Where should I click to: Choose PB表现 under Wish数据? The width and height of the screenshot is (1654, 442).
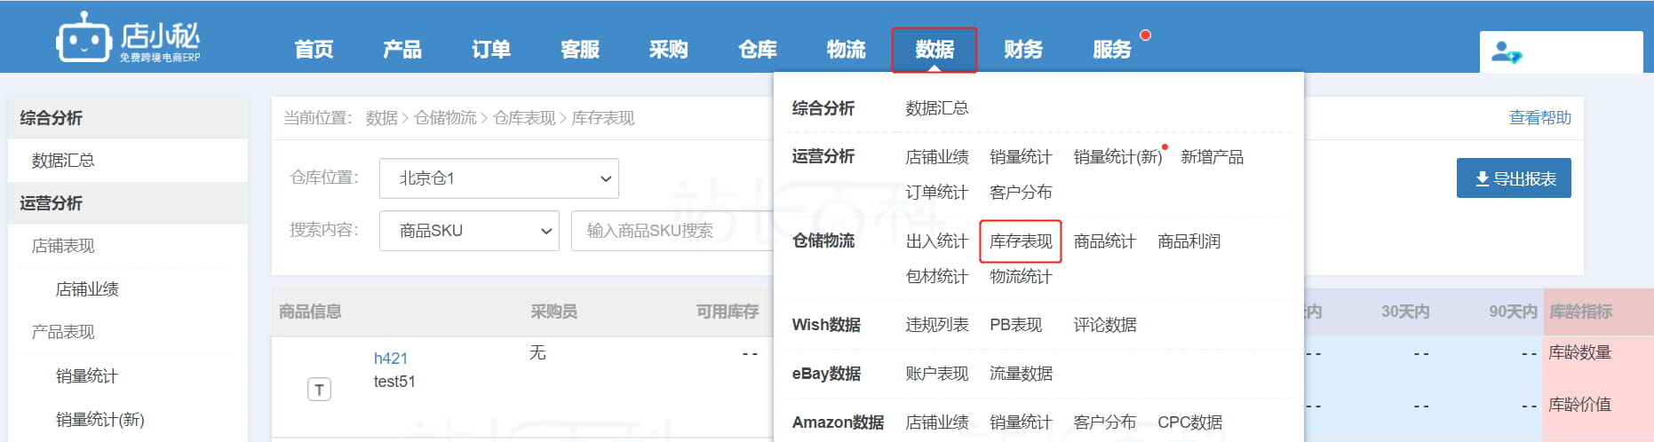tap(1016, 325)
